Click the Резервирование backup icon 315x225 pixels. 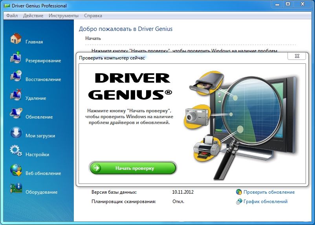tap(16, 57)
